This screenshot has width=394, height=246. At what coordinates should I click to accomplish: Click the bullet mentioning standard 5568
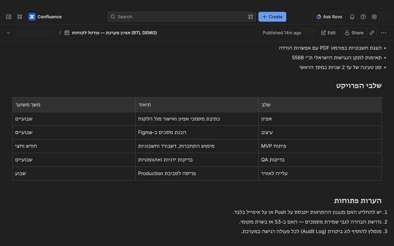point(337,58)
